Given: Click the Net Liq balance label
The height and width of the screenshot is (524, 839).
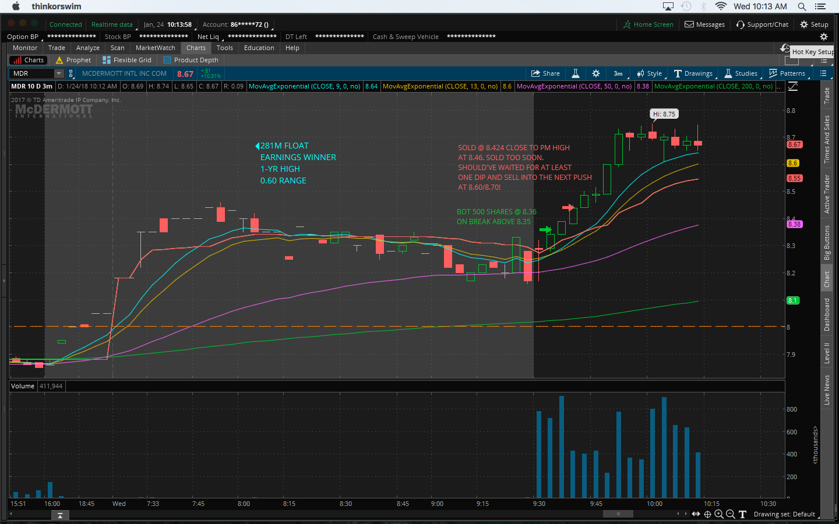Looking at the screenshot, I should click(x=209, y=37).
